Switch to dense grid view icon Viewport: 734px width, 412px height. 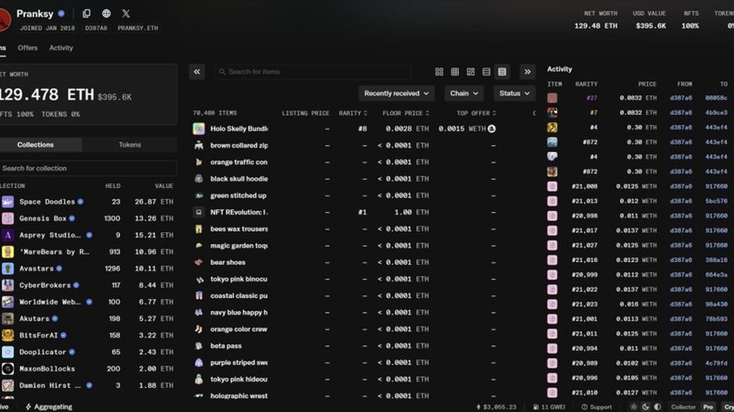pos(455,72)
